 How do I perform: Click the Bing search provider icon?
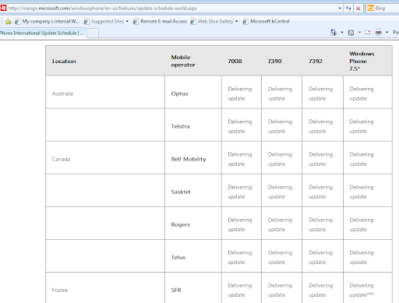(370, 9)
